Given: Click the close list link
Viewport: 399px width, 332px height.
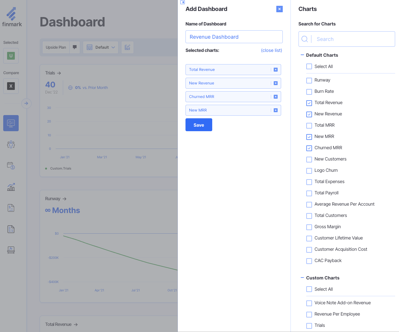Looking at the screenshot, I should tap(271, 50).
